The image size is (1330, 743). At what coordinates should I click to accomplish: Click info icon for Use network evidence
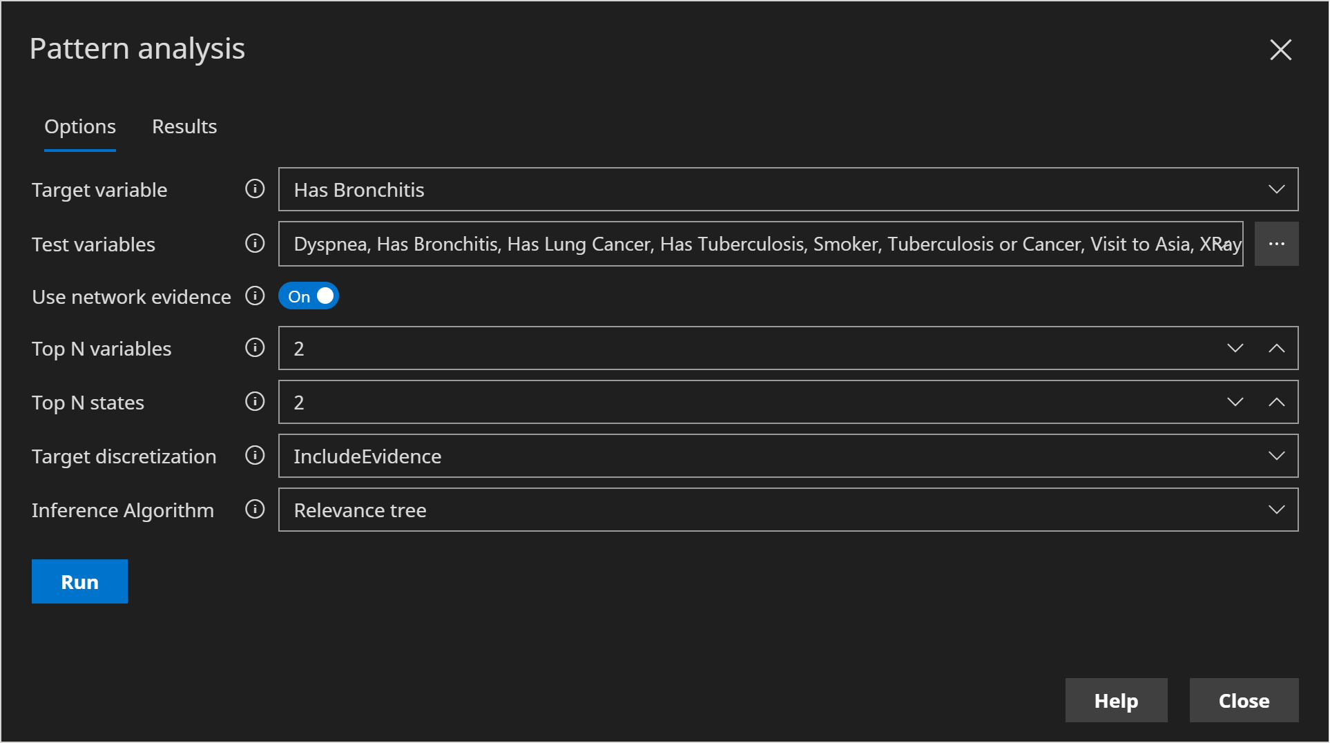coord(255,296)
